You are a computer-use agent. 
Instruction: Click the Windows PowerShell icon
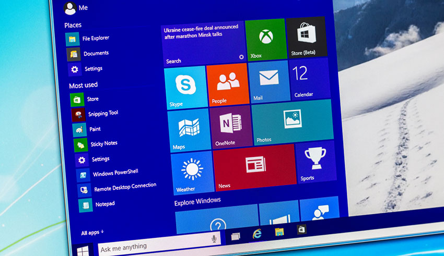pos(83,175)
